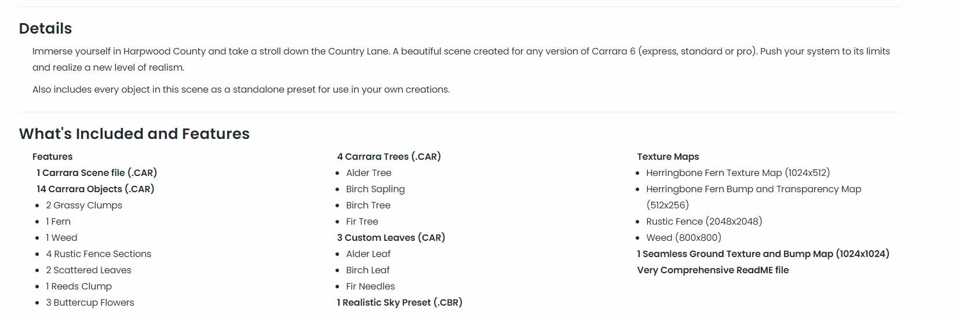
Task: Click the Rustic Fence (2048x2048) item
Action: pyautogui.click(x=704, y=222)
